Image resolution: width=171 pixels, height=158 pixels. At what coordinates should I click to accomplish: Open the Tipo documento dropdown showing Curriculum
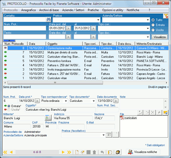pyautogui.click(x=94, y=101)
